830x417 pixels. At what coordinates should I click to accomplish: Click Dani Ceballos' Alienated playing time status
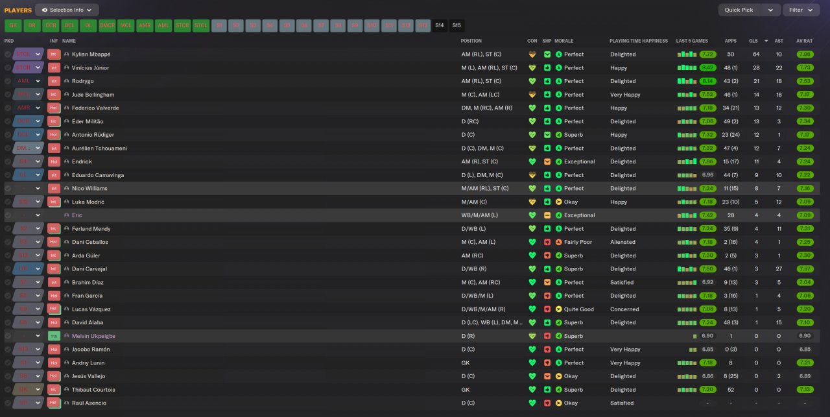[x=622, y=242]
